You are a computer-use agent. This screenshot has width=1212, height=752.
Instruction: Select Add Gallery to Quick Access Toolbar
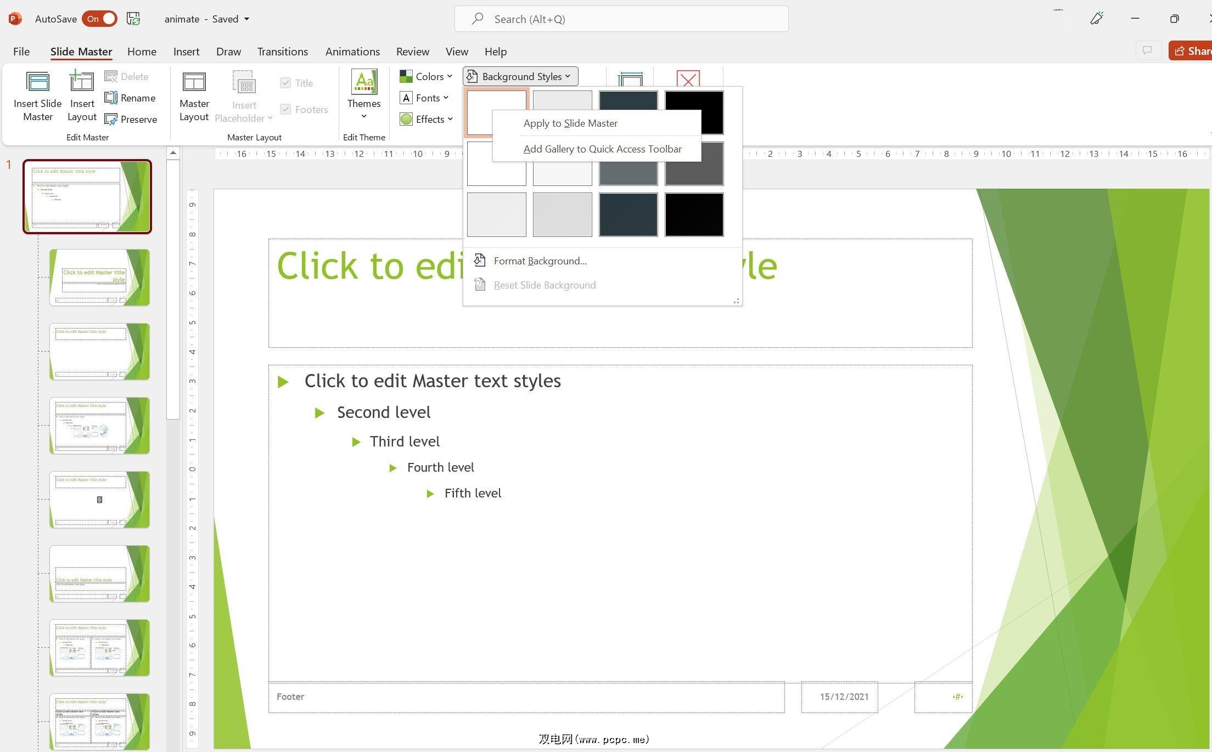[x=602, y=149]
